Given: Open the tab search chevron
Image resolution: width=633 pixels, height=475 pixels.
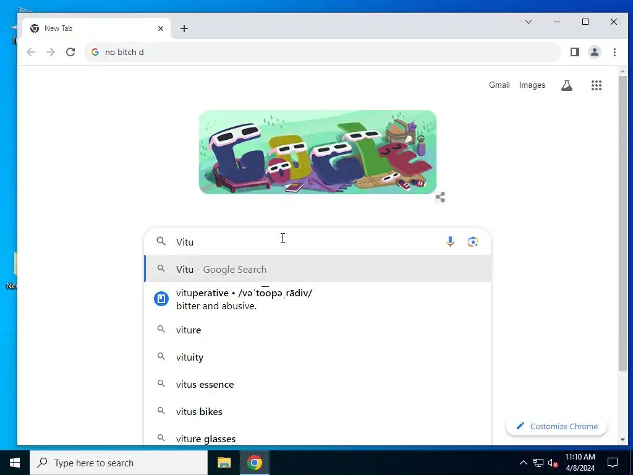Looking at the screenshot, I should [x=528, y=22].
